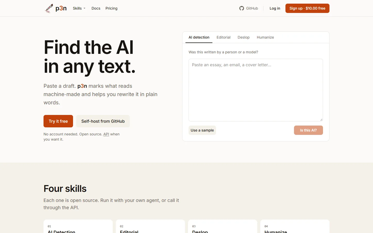Open the underlined API link
Image resolution: width=373 pixels, height=233 pixels.
pyautogui.click(x=106, y=134)
